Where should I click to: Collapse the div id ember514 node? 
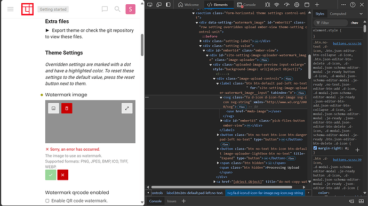[x=204, y=51]
